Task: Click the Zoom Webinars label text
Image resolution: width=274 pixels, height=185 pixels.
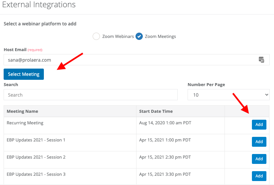Action: tap(118, 36)
